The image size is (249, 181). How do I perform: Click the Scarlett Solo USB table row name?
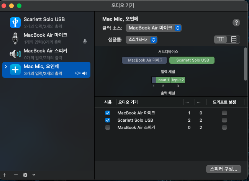(135, 120)
